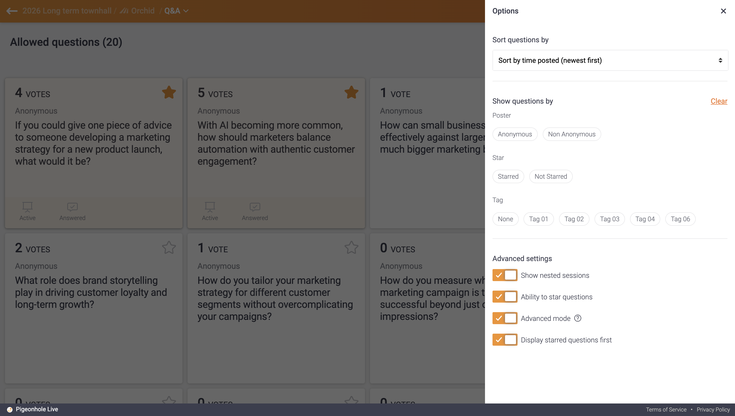Click the back arrow in the header

click(12, 11)
